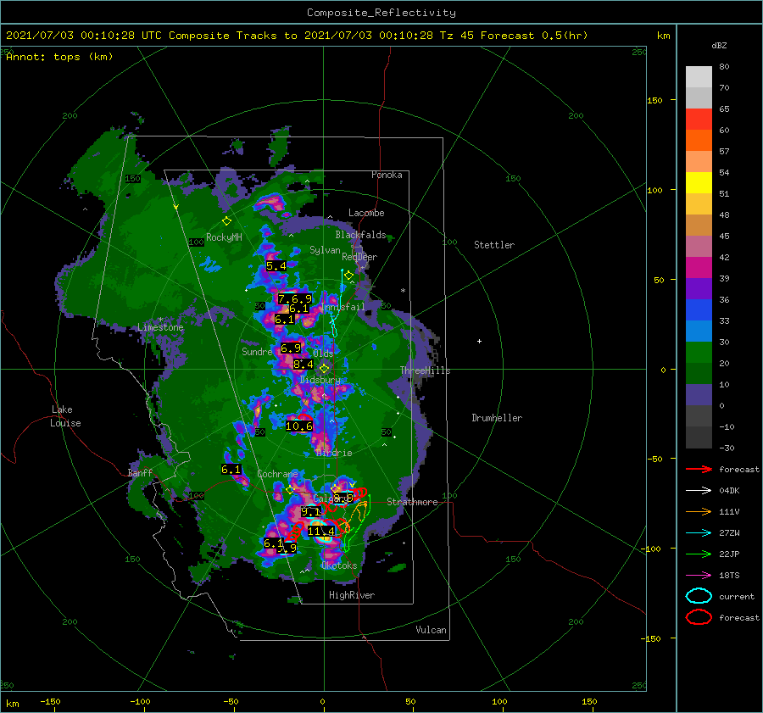Click the 5.4 storm top annotation
Image resolution: width=763 pixels, height=713 pixels.
coord(276,265)
